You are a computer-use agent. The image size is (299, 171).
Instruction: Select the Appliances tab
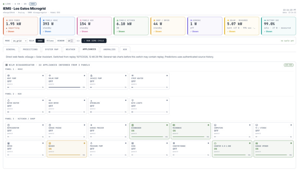pyautogui.click(x=89, y=49)
